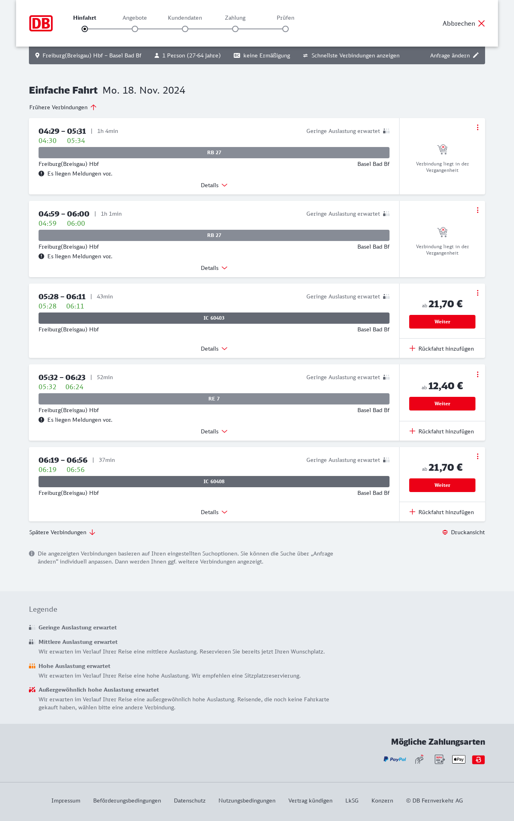Click the warning icon on RE 7 connection
The width and height of the screenshot is (514, 821).
[41, 420]
